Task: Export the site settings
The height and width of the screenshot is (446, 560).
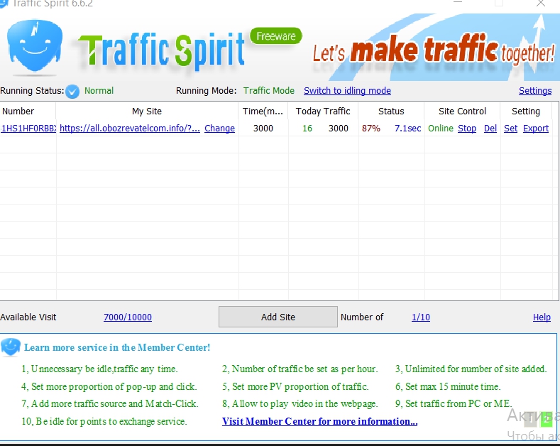Action: click(536, 129)
